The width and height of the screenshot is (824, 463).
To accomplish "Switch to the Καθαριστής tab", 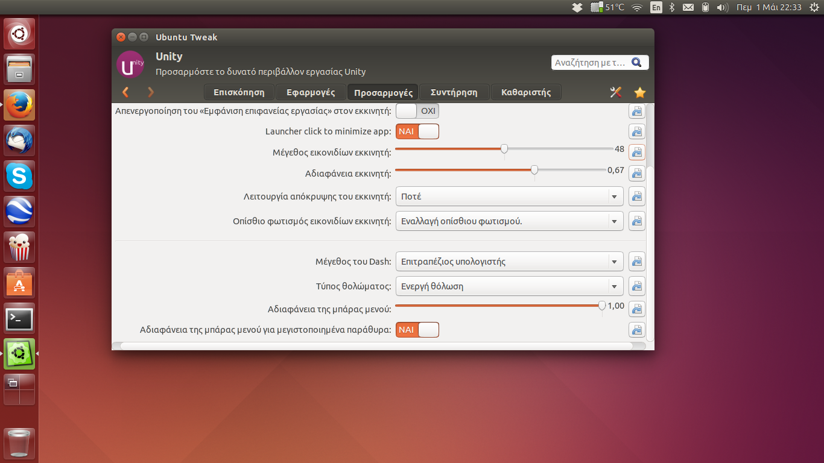I will pos(526,92).
